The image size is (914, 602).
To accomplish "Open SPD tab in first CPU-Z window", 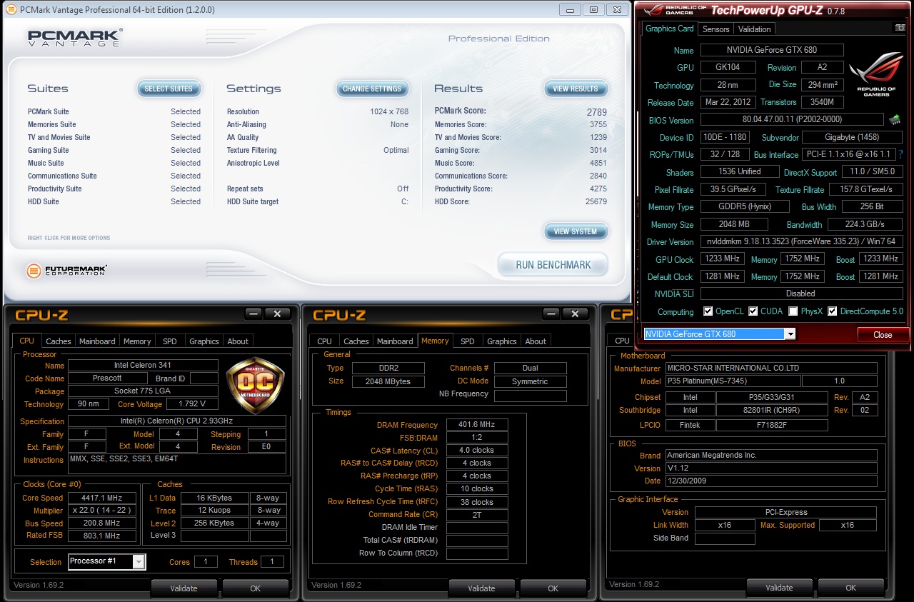I will [x=169, y=341].
